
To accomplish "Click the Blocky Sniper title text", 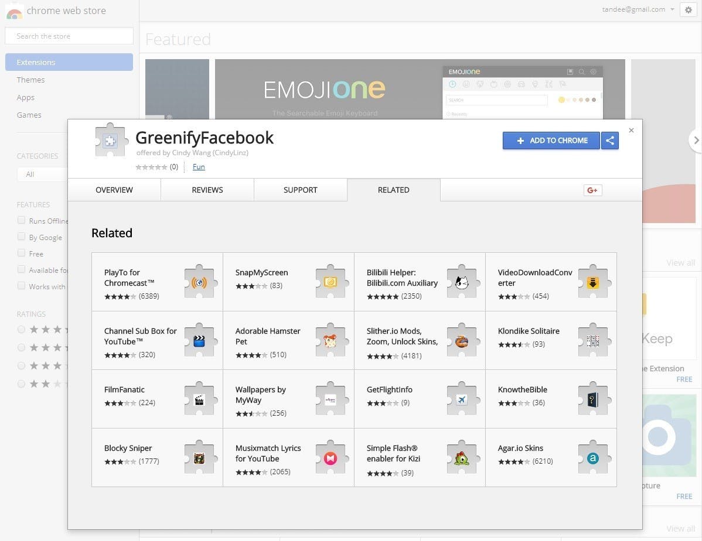I will point(128,448).
